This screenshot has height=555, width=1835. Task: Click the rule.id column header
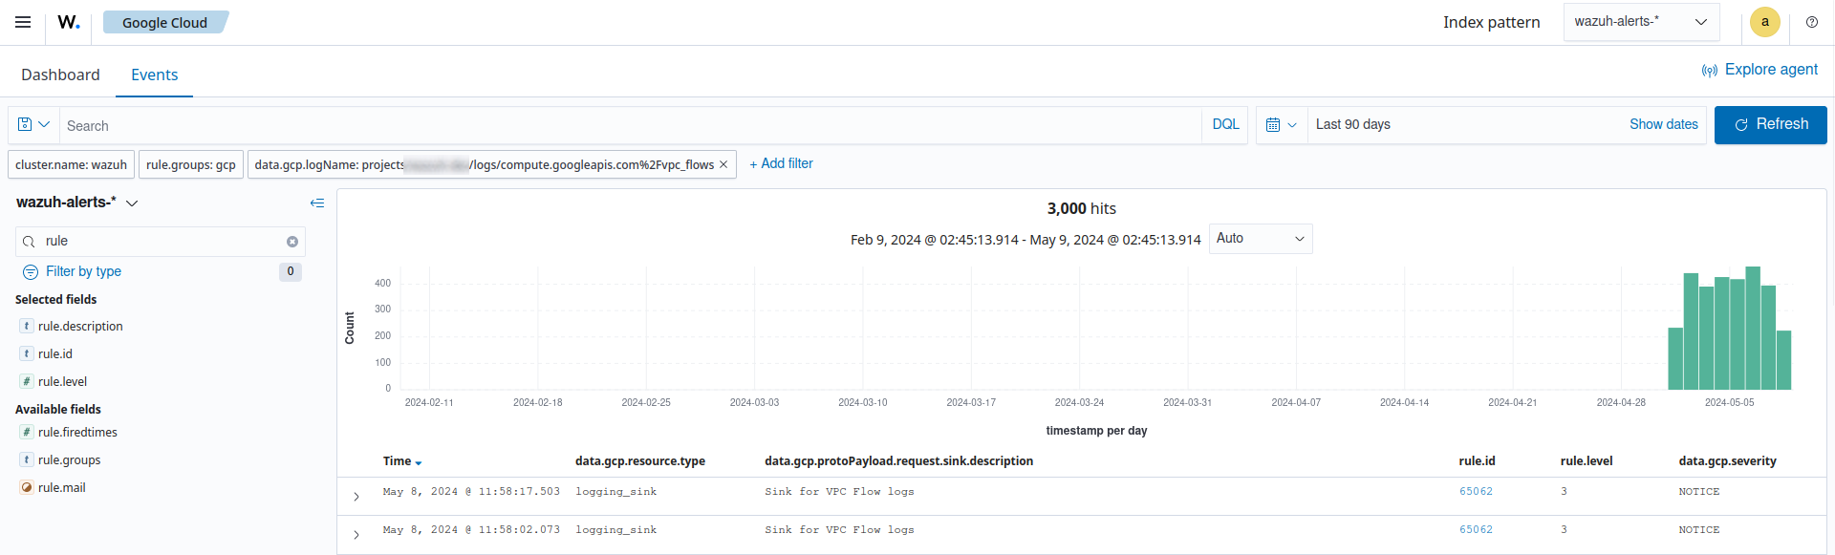pyautogui.click(x=1477, y=461)
